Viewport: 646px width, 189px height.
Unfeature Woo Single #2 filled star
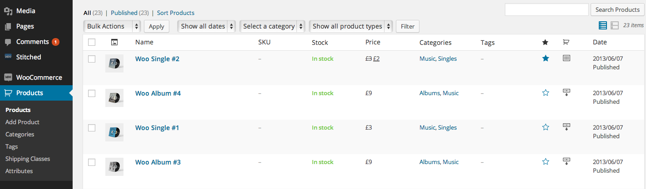point(546,58)
